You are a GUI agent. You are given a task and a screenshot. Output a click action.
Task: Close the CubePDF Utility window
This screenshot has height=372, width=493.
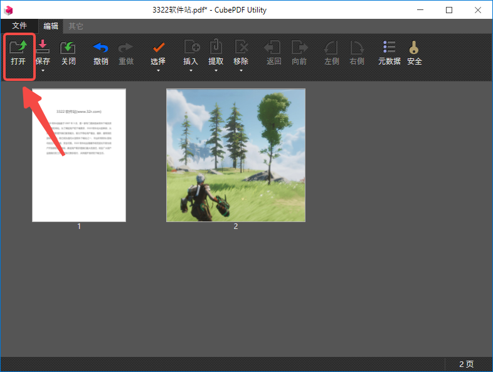(x=478, y=10)
